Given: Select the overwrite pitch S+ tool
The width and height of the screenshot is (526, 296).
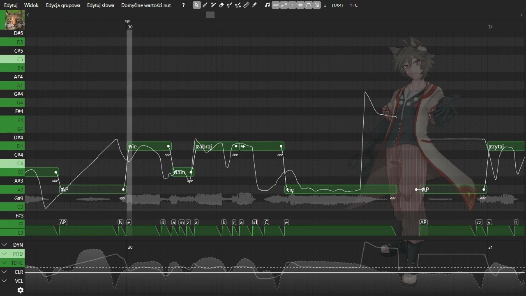Looking at the screenshot, I should (238, 5).
